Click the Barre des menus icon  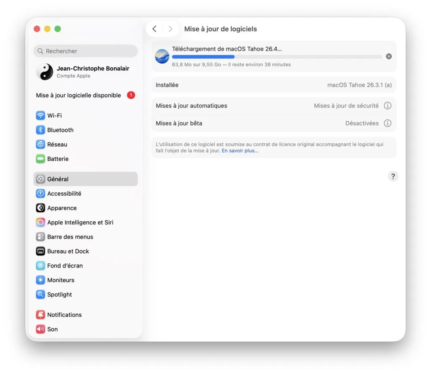click(40, 237)
